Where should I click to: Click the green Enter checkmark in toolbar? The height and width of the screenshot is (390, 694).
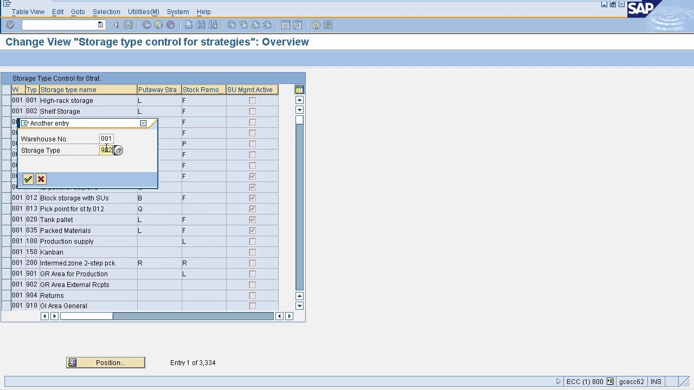pyautogui.click(x=10, y=25)
